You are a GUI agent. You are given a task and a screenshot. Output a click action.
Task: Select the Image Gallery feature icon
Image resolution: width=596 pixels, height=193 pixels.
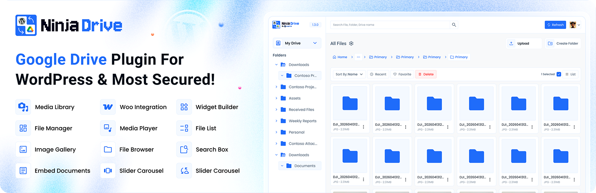click(x=23, y=149)
